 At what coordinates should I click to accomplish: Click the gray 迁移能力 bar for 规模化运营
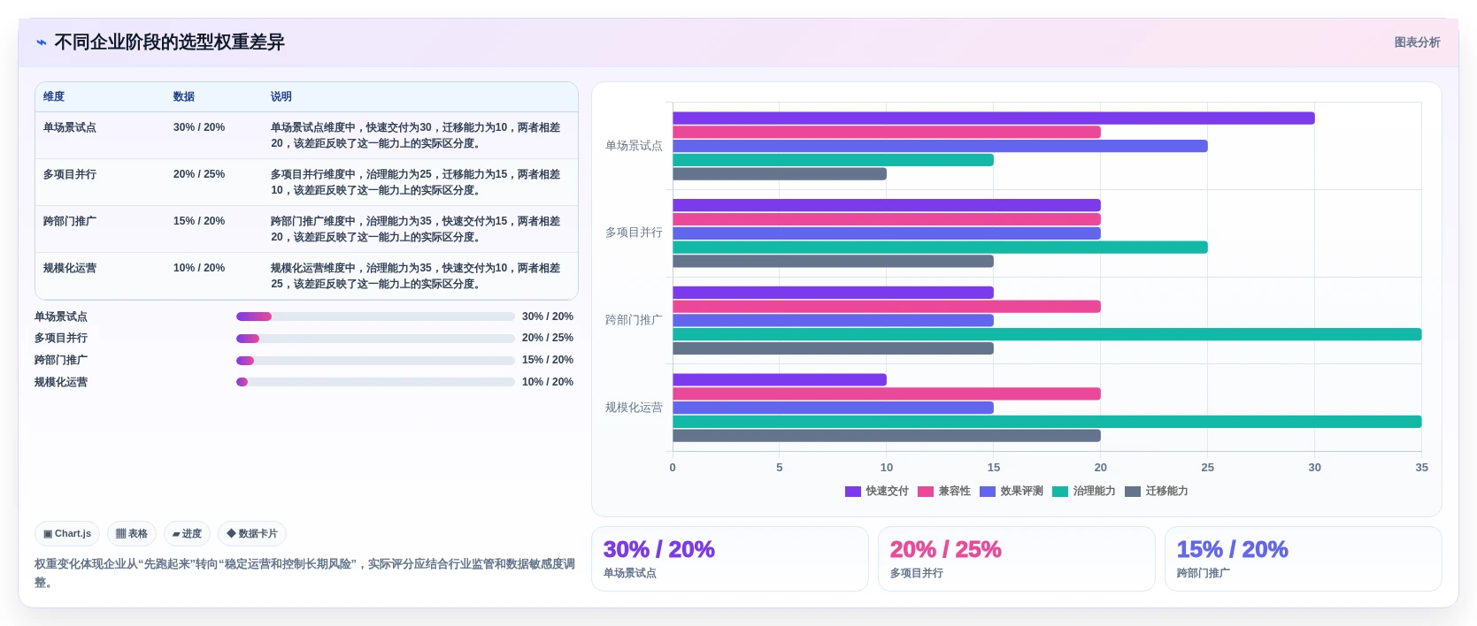tap(886, 436)
